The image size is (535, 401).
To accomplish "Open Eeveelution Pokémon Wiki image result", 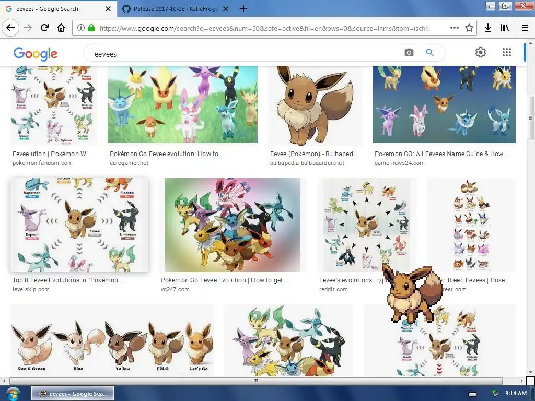I will point(54,105).
